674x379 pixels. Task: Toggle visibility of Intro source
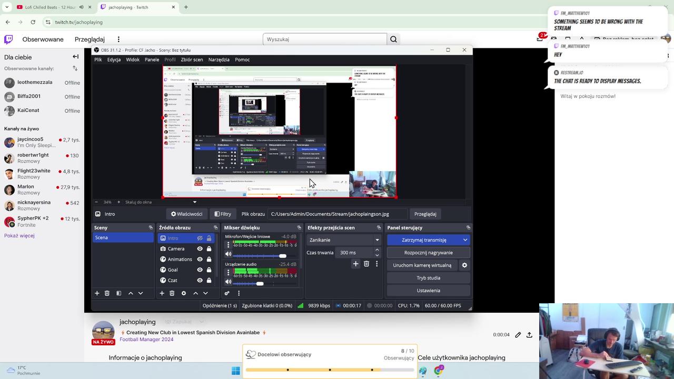point(200,238)
